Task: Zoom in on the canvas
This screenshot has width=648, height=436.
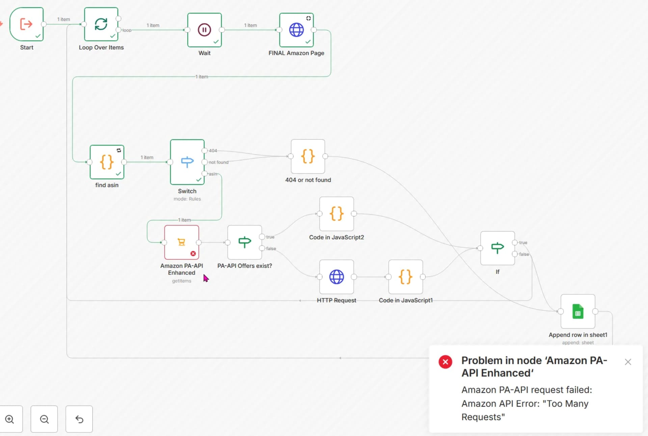Action: pos(10,419)
